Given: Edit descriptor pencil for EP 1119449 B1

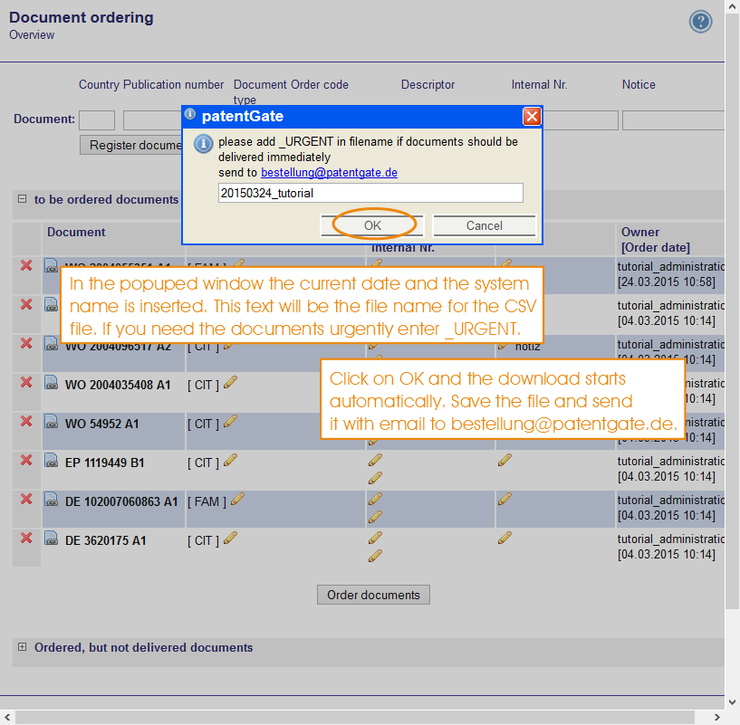Looking at the screenshot, I should pos(375,460).
